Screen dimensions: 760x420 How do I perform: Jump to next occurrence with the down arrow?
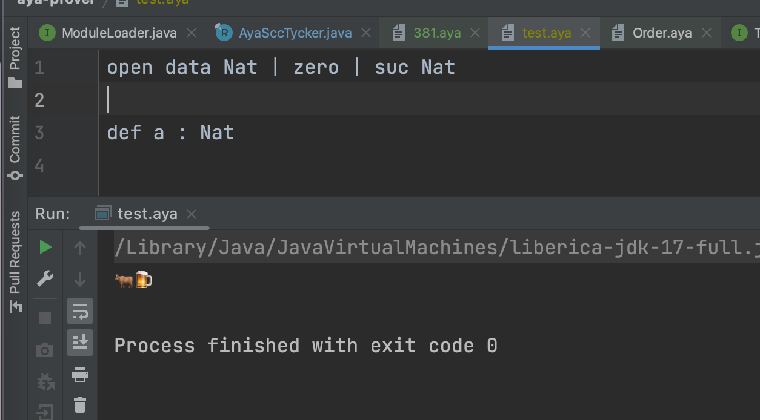(x=79, y=280)
